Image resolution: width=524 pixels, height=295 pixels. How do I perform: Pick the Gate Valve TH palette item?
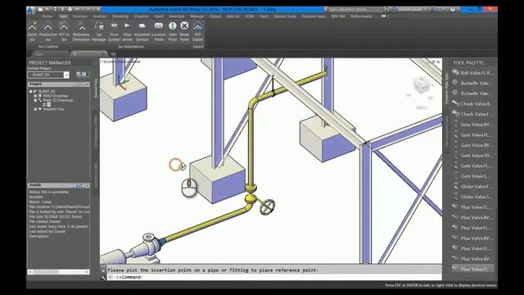point(472,156)
